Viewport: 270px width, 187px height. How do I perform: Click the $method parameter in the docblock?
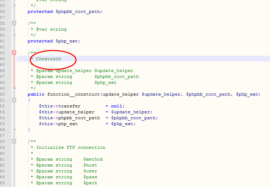93,159
